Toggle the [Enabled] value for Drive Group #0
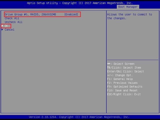Viewport: 160px width, 120px height. (x=71, y=14)
